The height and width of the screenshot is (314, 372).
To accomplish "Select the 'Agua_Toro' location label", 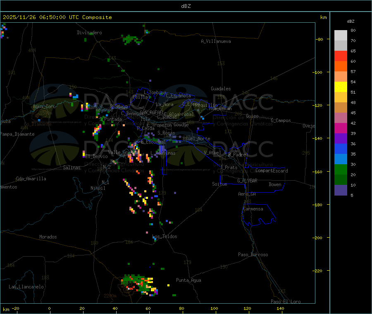I will (x=44, y=106).
